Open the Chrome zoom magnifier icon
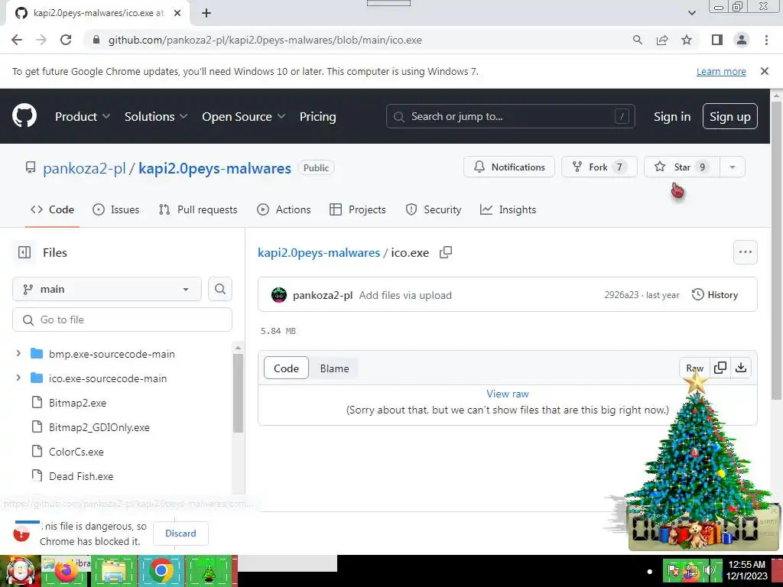The height and width of the screenshot is (587, 783). click(x=638, y=40)
